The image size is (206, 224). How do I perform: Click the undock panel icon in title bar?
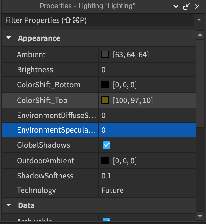click(x=187, y=6)
